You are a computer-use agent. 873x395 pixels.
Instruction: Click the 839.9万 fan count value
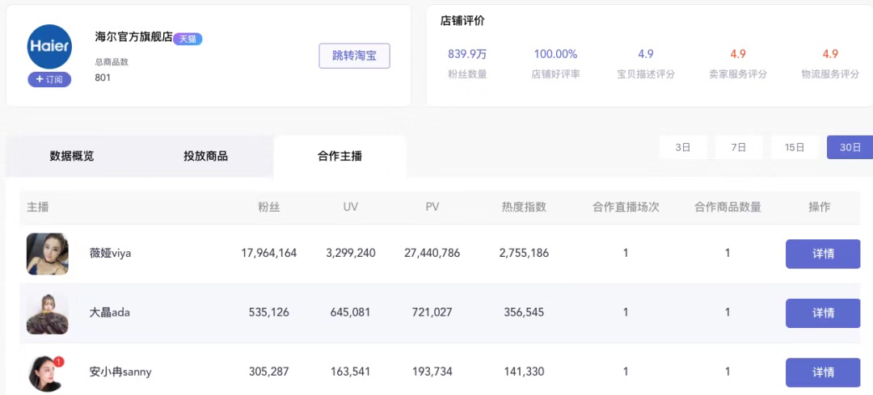click(x=468, y=54)
